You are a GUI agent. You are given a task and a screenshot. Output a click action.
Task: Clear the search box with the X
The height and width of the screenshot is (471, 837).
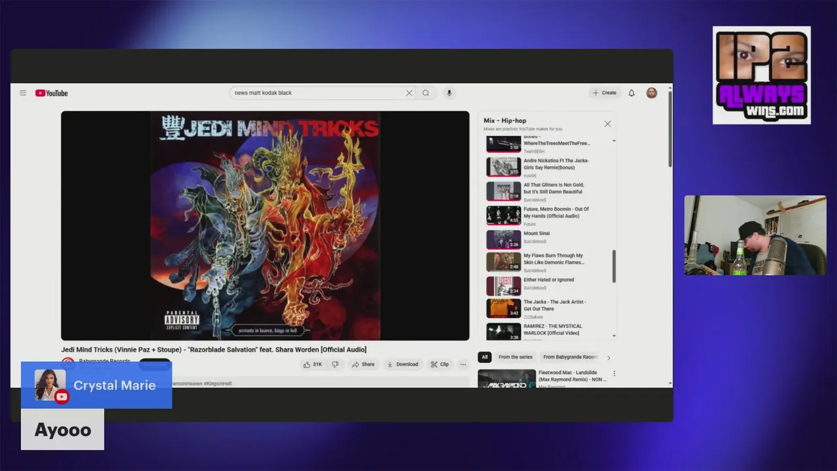point(409,93)
